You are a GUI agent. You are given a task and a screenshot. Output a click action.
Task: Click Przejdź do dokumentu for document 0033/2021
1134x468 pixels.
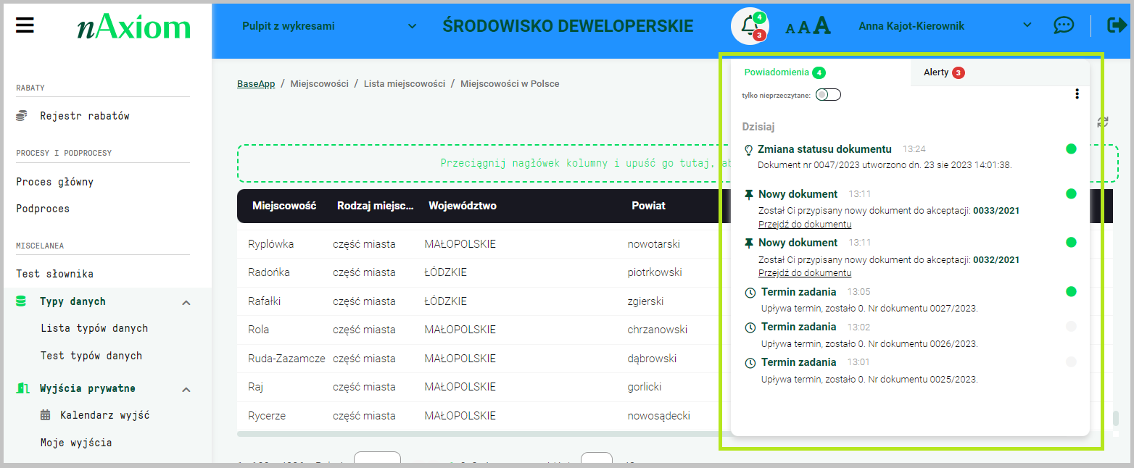[805, 225]
